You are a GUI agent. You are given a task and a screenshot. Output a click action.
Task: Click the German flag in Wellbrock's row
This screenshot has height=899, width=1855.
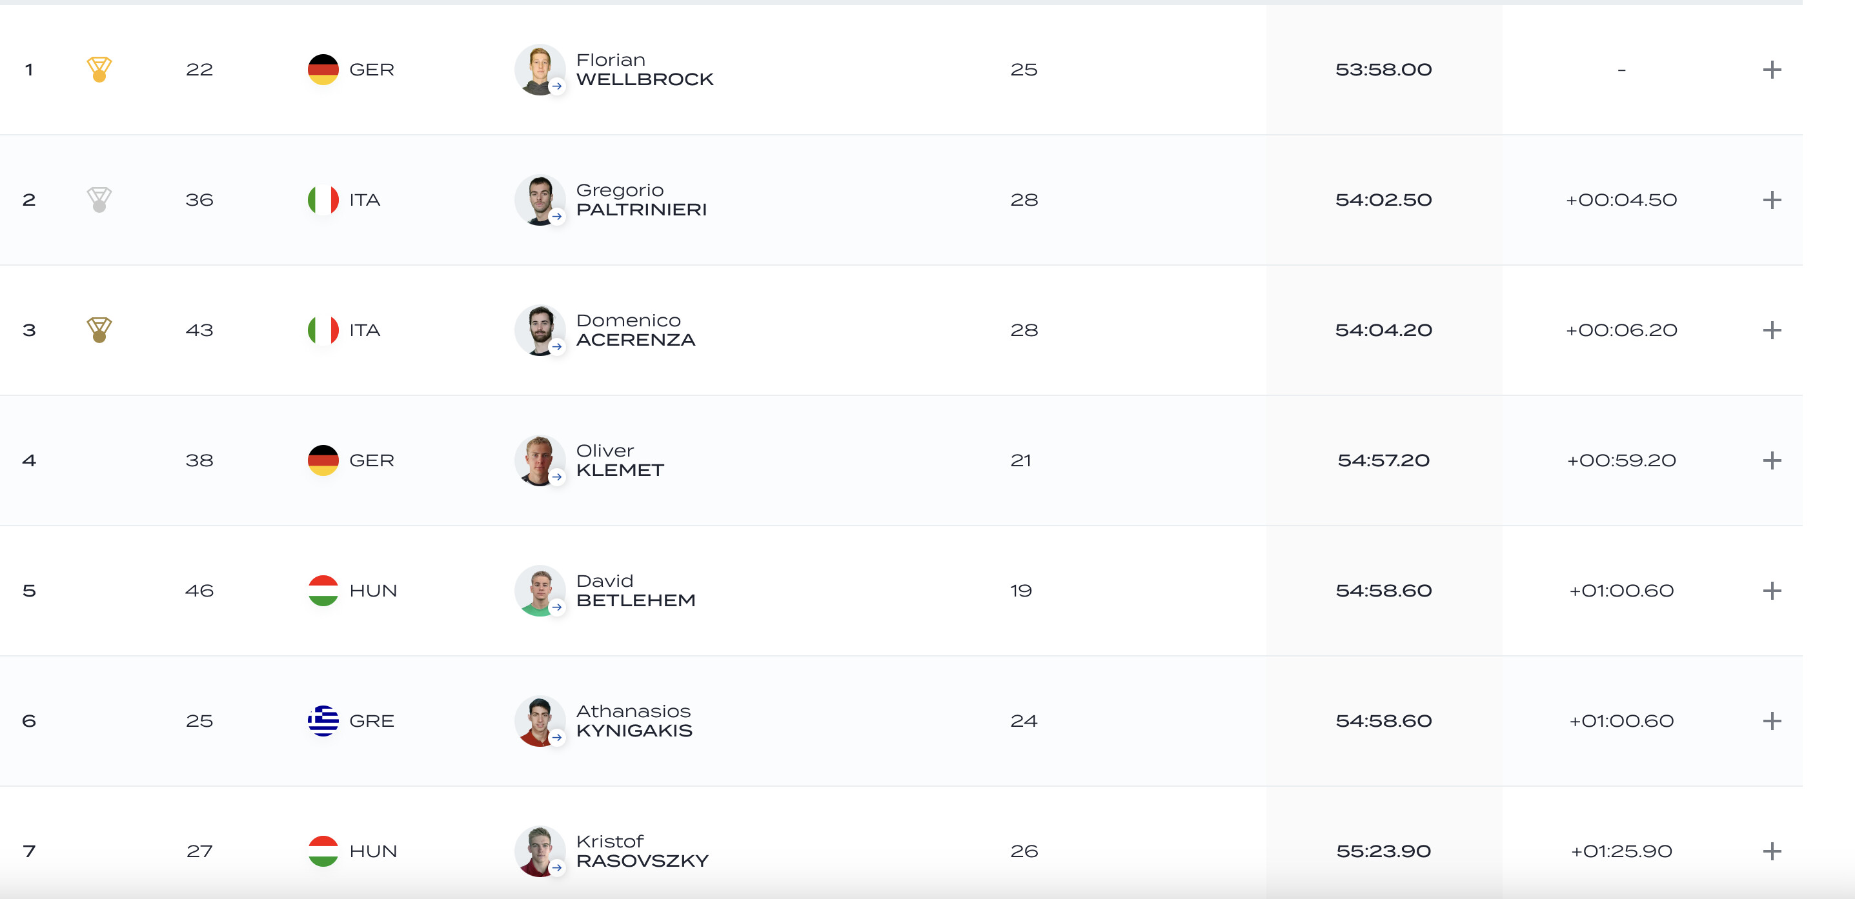tap(323, 69)
